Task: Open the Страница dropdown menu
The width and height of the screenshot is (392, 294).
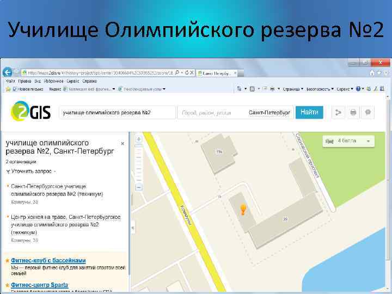Action: point(293,89)
